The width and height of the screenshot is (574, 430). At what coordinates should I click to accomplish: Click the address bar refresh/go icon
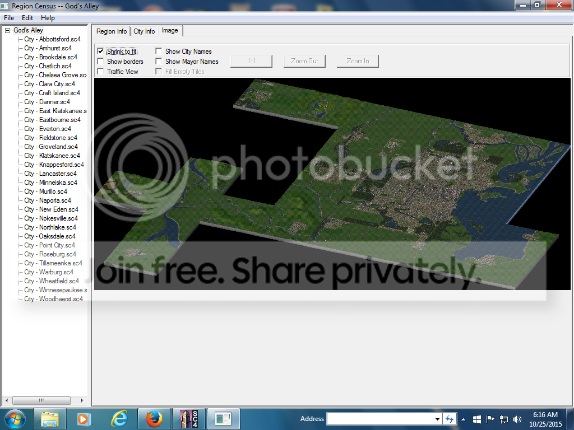(450, 419)
